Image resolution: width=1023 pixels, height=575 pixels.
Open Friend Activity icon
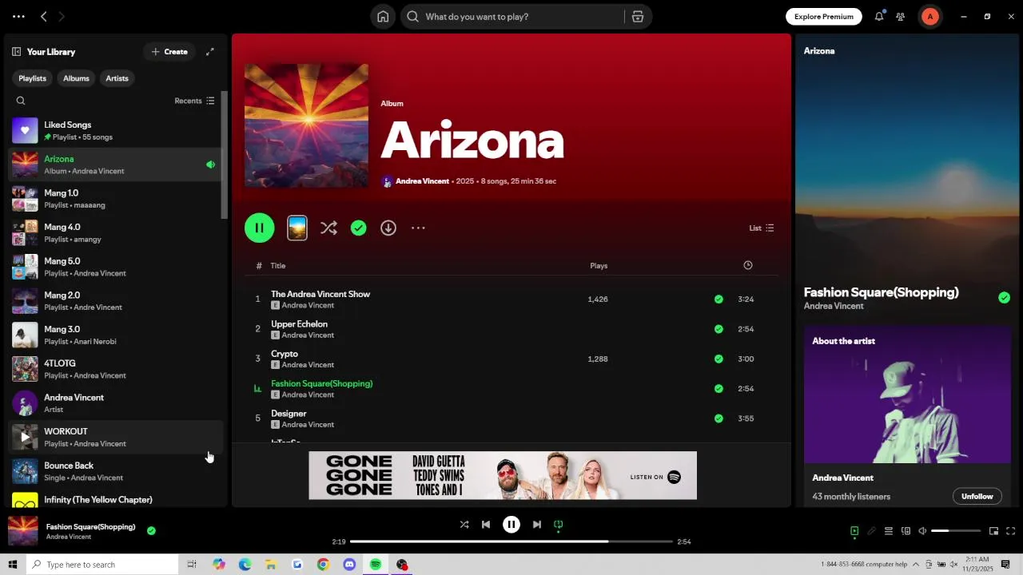[901, 17]
